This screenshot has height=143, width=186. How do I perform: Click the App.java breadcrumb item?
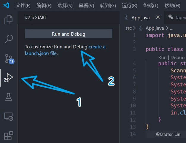(x=154, y=28)
